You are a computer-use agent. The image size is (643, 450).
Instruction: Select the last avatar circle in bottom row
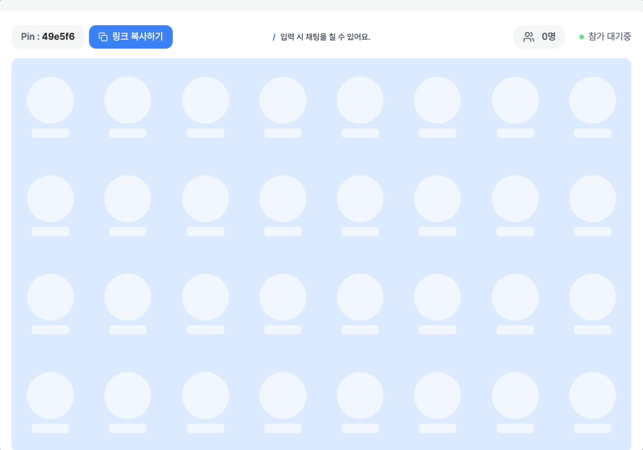(593, 396)
